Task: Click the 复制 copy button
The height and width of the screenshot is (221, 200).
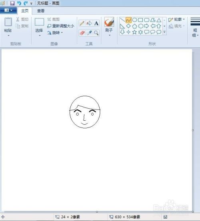Action: coord(22,26)
